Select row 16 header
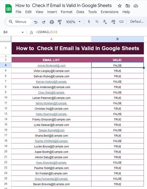This screenshot has width=147, height=189. click(6, 130)
